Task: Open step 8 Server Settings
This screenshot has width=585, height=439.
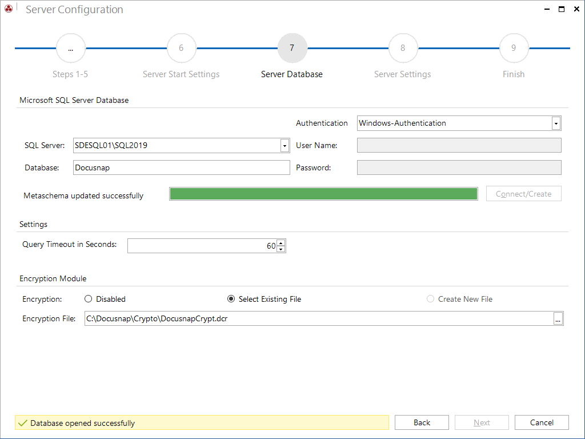Action: (x=403, y=48)
